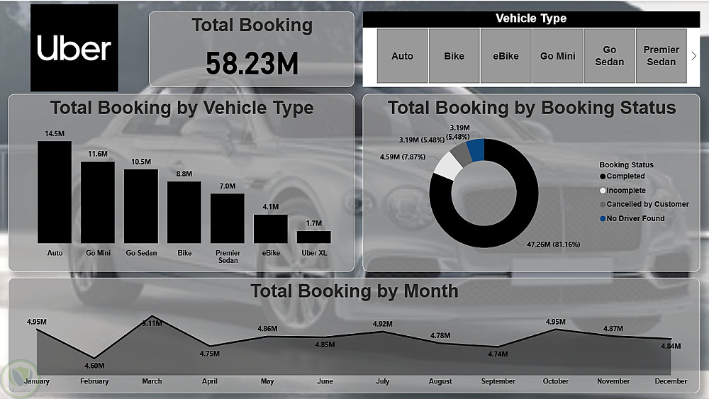This screenshot has width=709, height=399.
Task: Click the blue donut segment
Action: click(x=476, y=150)
